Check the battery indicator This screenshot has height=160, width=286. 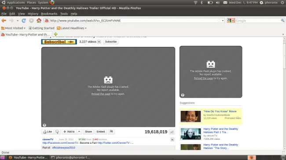(x=210, y=3)
